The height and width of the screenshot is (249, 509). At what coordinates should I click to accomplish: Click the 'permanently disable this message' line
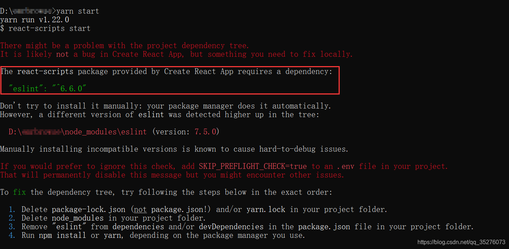click(x=172, y=175)
